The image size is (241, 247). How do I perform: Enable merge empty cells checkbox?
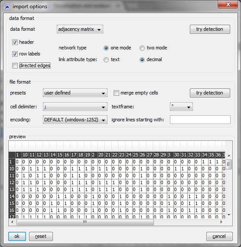116,93
